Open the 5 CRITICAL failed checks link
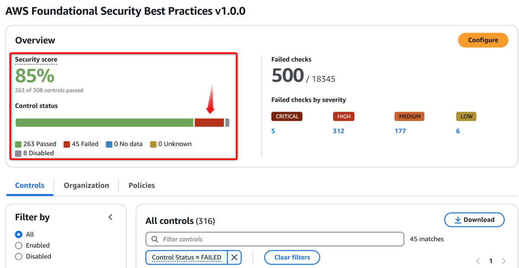Screen dimensions: 519x268 pyautogui.click(x=273, y=131)
